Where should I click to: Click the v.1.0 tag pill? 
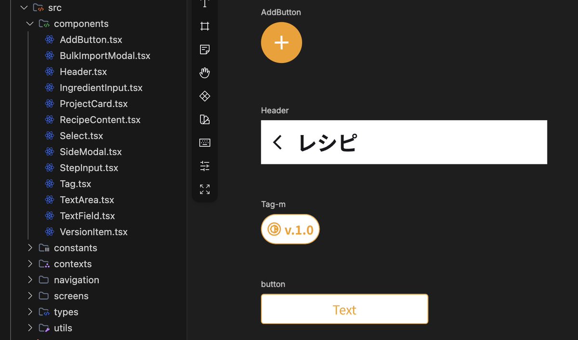[x=290, y=229]
